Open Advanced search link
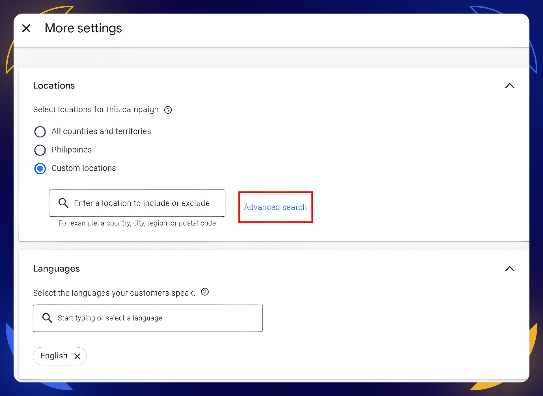The height and width of the screenshot is (396, 543). 275,207
